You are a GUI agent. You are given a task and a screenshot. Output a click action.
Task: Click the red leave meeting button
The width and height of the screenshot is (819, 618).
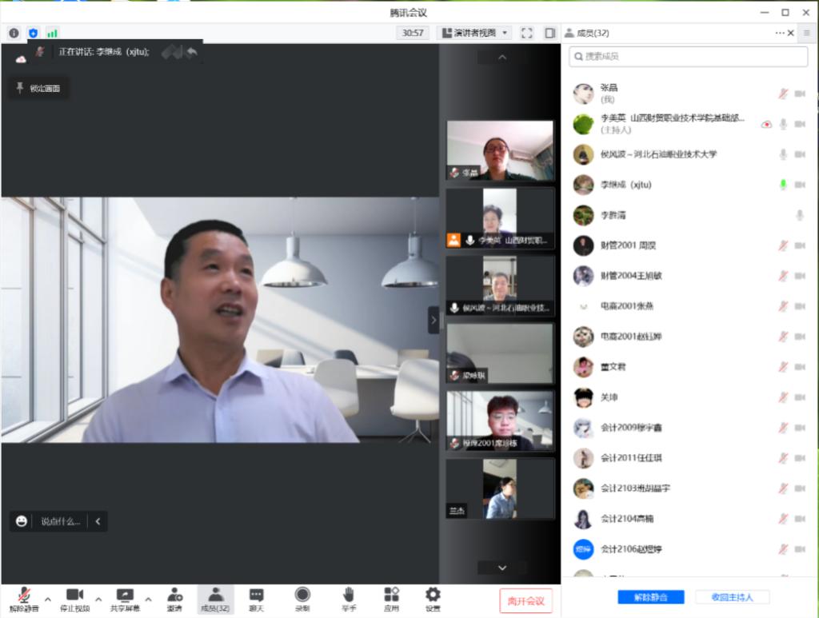[525, 600]
